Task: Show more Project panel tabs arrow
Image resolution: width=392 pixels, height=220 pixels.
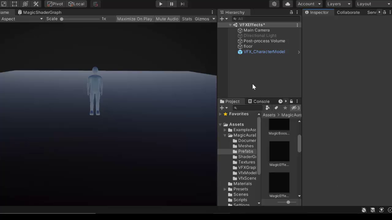Action: pos(286,101)
